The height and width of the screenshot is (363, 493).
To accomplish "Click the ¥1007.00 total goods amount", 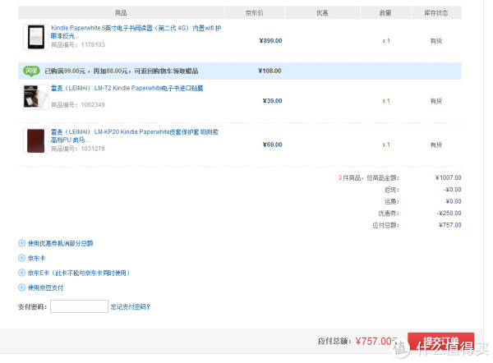I will tap(449, 178).
